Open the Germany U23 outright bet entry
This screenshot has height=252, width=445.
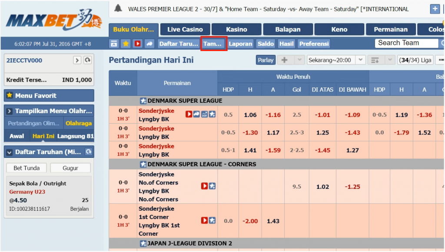(x=49, y=196)
